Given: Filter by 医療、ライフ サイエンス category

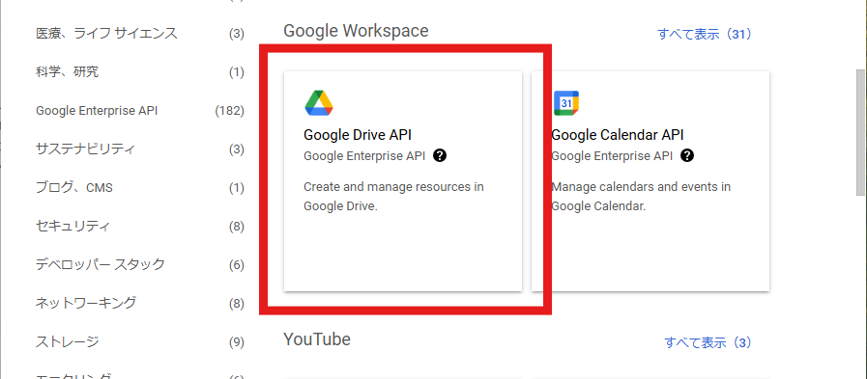Looking at the screenshot, I should [106, 34].
